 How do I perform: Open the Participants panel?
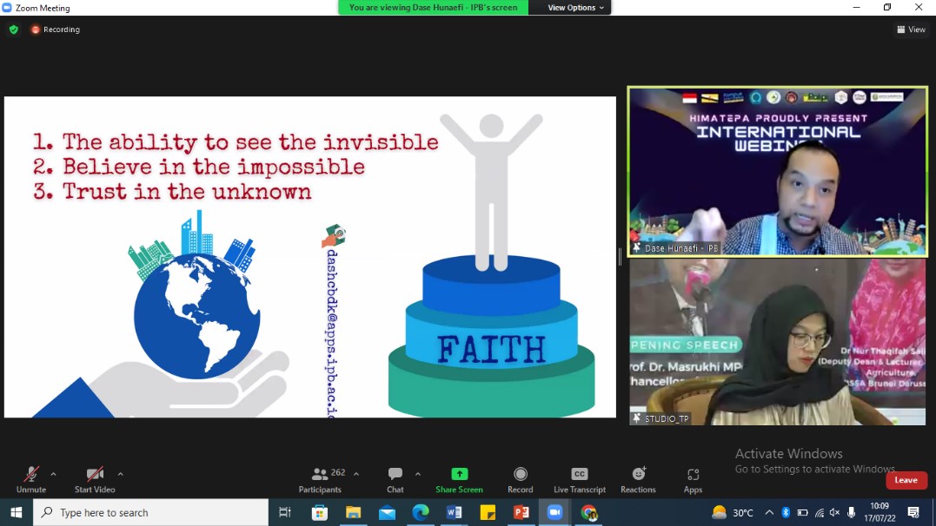[320, 478]
